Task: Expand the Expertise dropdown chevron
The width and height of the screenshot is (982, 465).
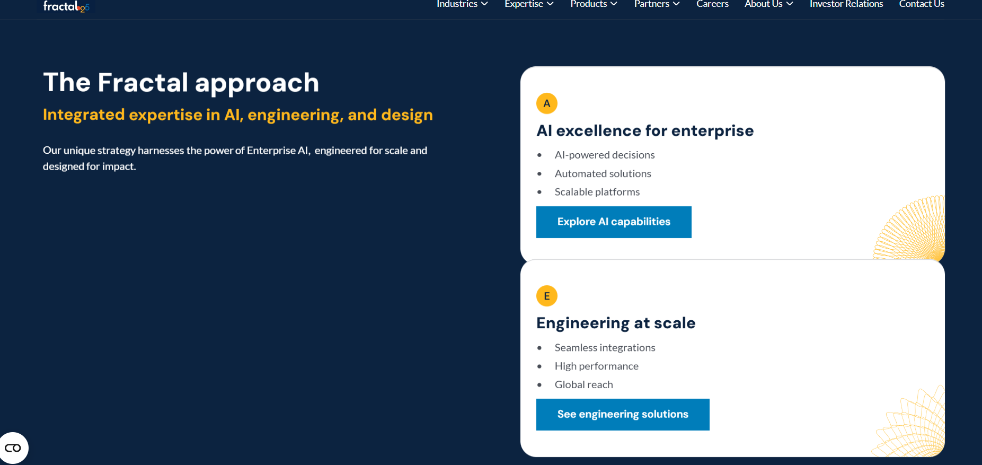Action: (550, 4)
